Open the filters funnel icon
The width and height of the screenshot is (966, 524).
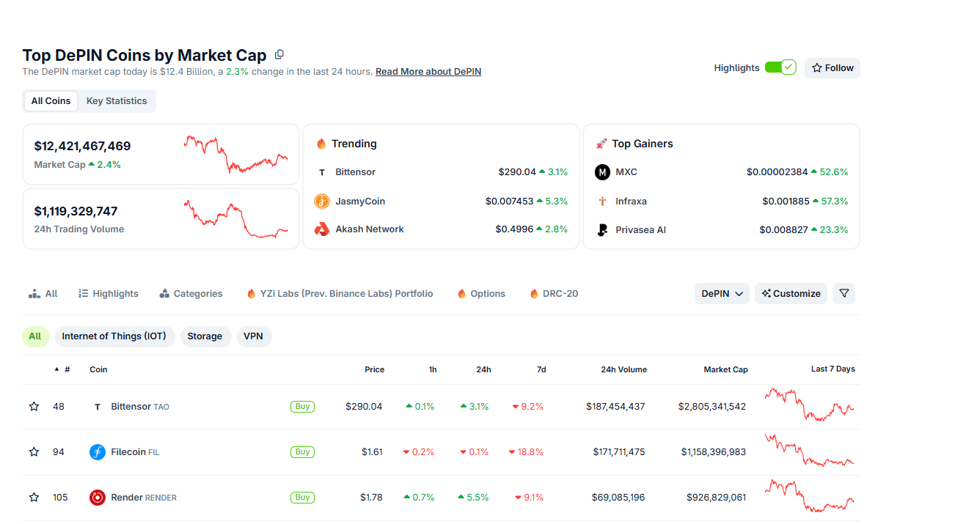(844, 293)
